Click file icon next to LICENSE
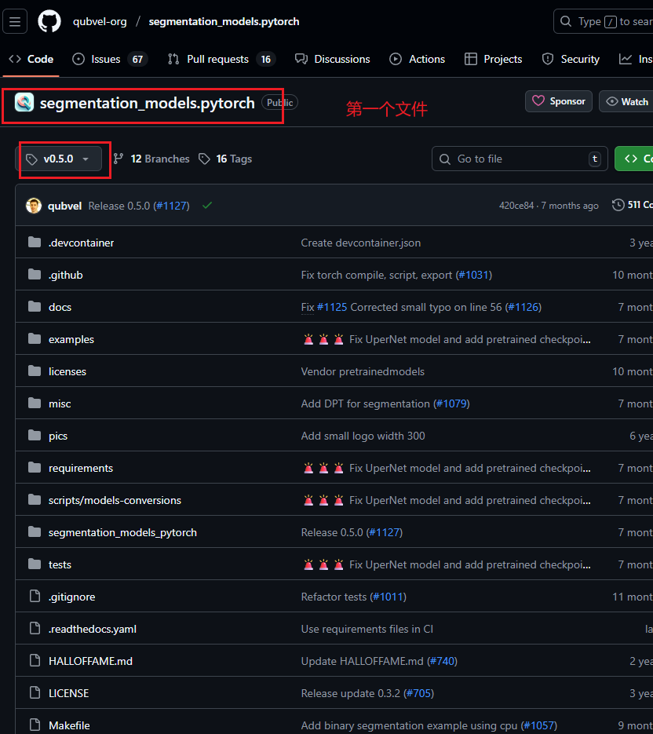 pos(35,693)
